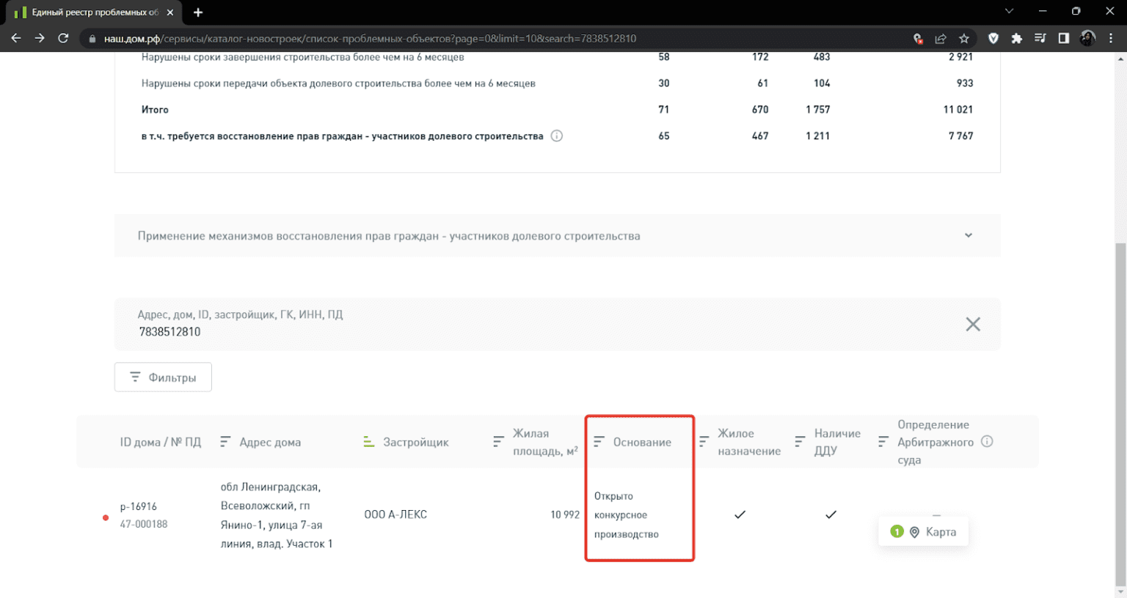Click info icon beside Определение Арбитражного суда
The width and height of the screenshot is (1127, 598).
pos(987,441)
